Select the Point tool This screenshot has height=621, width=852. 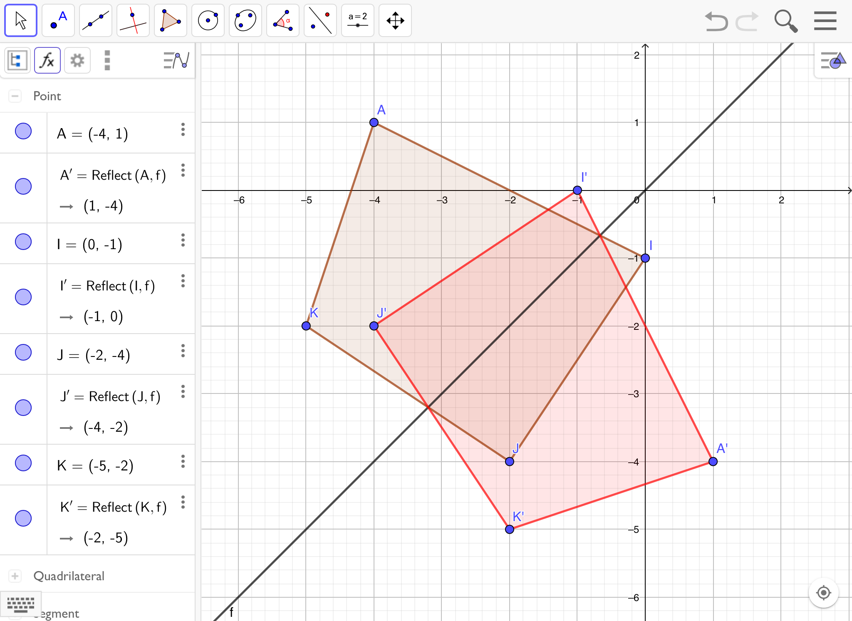58,20
